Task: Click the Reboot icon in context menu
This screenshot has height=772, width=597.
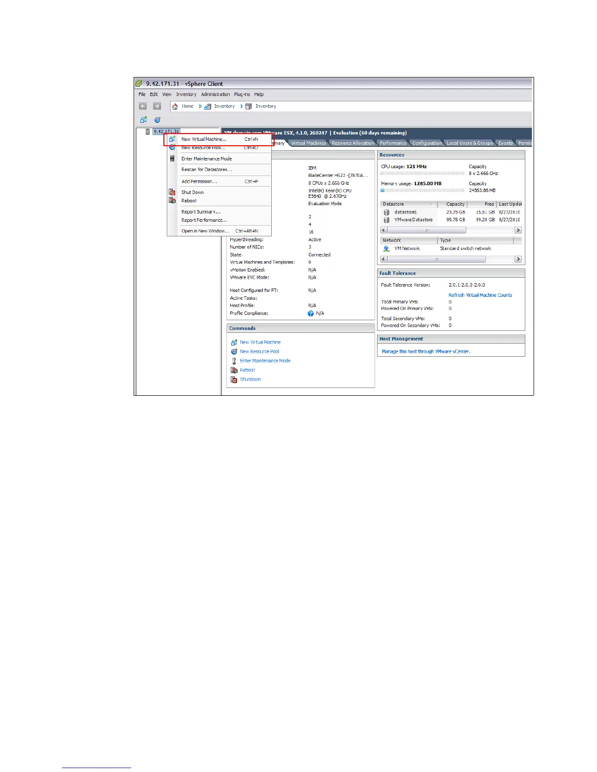Action: tap(172, 200)
